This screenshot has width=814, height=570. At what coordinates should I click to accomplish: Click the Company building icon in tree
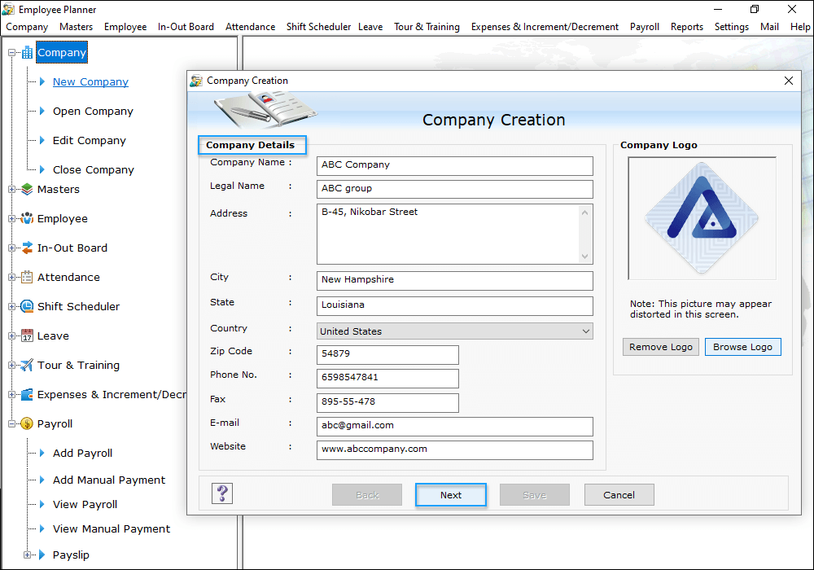(27, 52)
